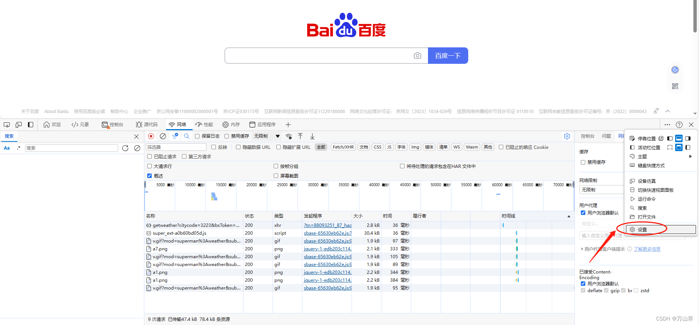The width and height of the screenshot is (699, 325).
Task: Toggle the regular expression search option
Action: (19, 148)
